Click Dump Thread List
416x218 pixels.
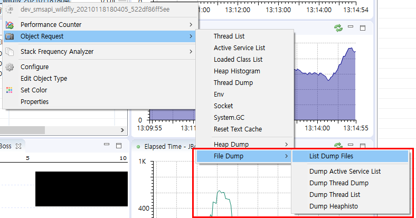(350, 195)
